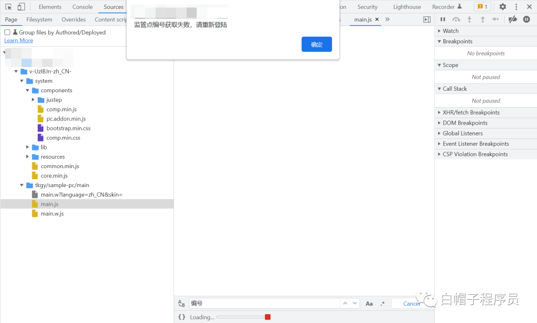Click the issues warning badge

pyautogui.click(x=482, y=7)
